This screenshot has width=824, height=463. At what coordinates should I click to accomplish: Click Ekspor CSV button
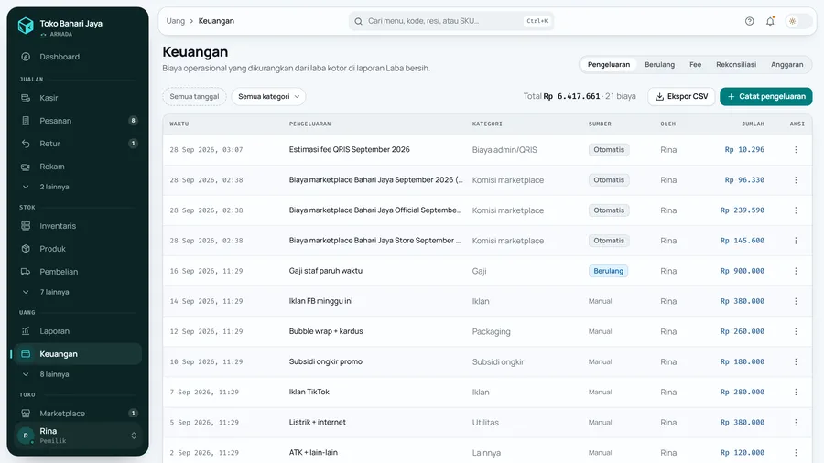tap(681, 97)
